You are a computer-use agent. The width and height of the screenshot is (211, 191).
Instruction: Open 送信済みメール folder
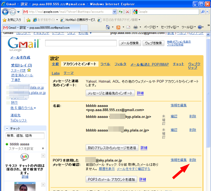pyautogui.click(x=22, y=75)
